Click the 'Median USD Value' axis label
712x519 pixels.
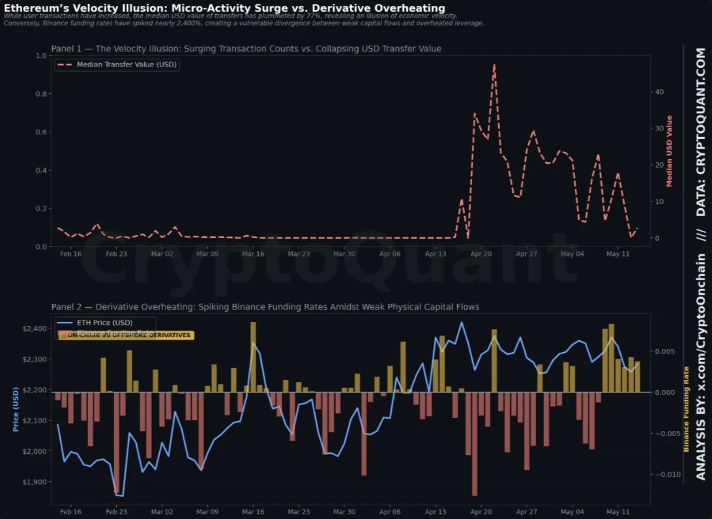click(x=670, y=151)
